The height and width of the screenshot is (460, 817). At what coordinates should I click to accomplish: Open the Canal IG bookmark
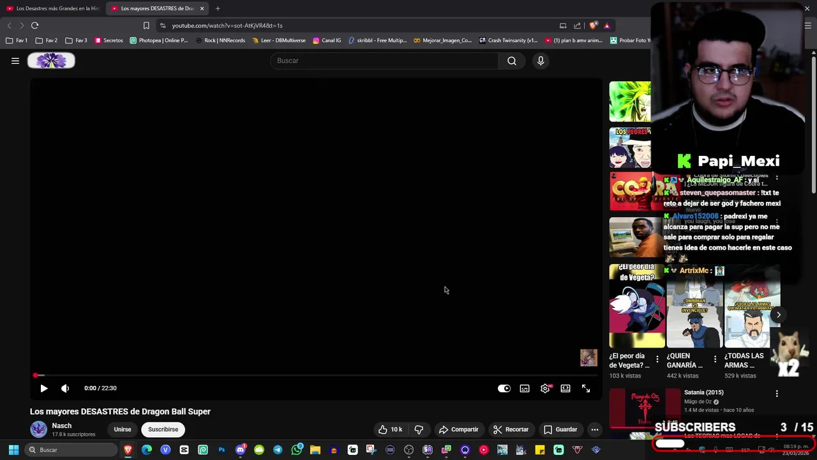[327, 40]
